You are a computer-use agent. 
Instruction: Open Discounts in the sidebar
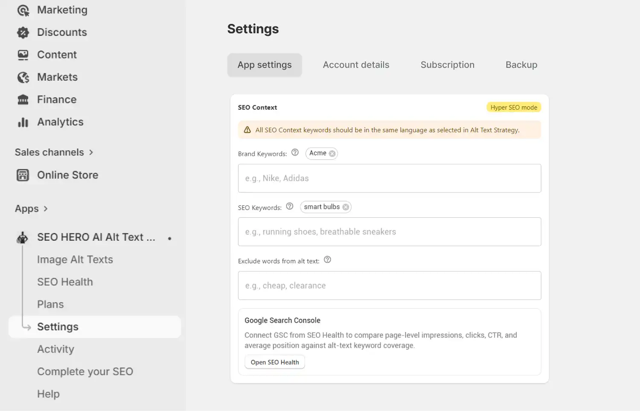(62, 32)
